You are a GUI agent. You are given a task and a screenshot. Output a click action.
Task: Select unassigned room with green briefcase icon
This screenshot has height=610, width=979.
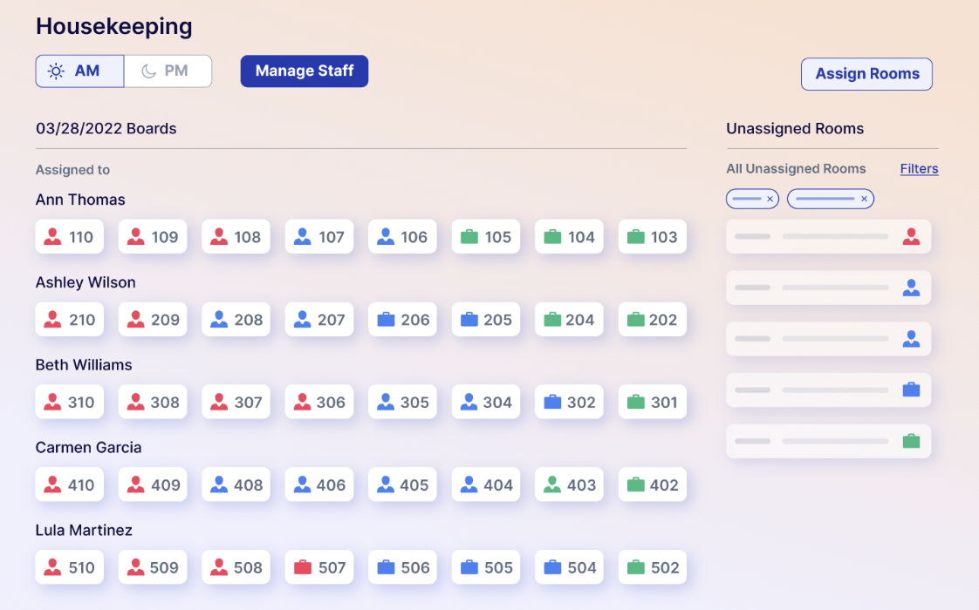pyautogui.click(x=829, y=441)
